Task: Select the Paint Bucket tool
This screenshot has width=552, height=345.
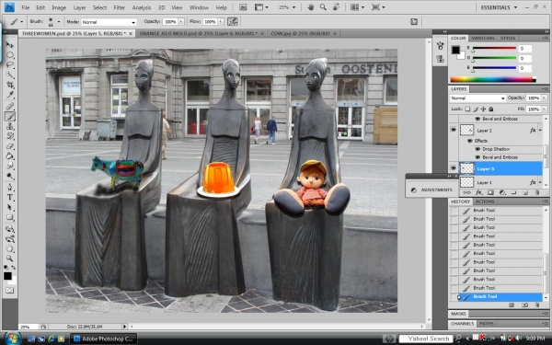Action: 10,155
